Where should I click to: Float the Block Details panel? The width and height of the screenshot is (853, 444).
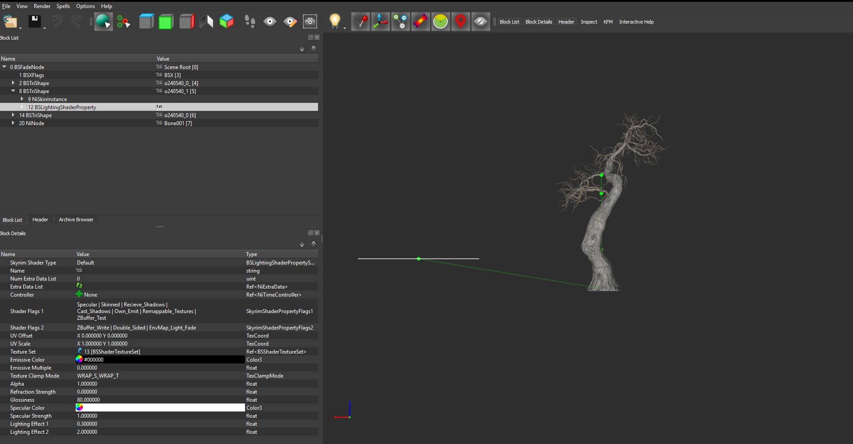(x=310, y=233)
